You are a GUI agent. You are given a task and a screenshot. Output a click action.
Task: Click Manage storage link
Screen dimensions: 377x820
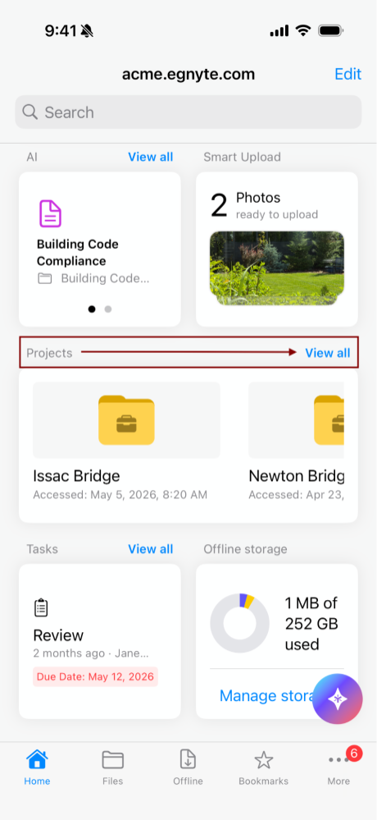coord(266,695)
